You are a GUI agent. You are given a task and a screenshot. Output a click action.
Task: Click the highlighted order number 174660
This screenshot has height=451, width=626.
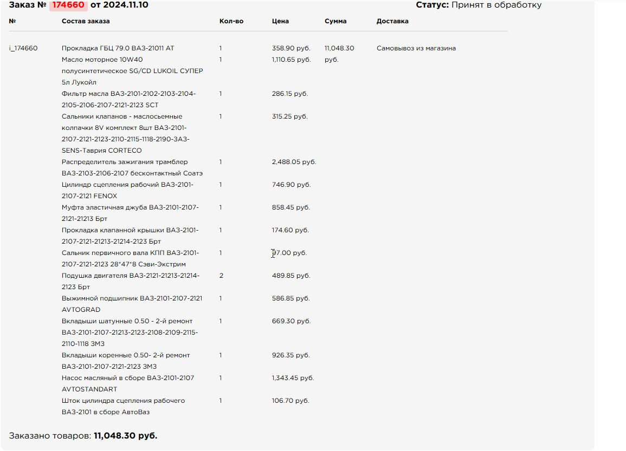(68, 5)
